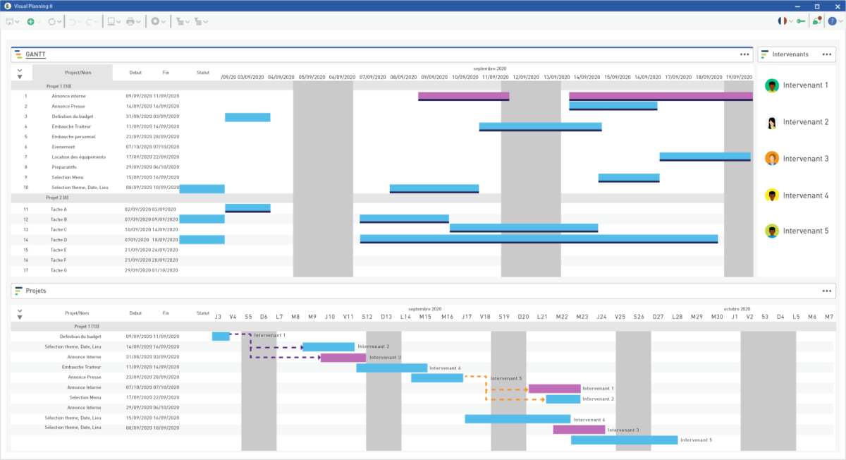Create a new item with the green plus icon

pyautogui.click(x=31, y=21)
